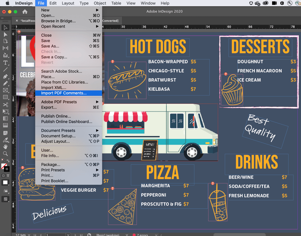Screen dimensions: 301x236
Task: Open the Layout menu
Action: pos(68,3)
